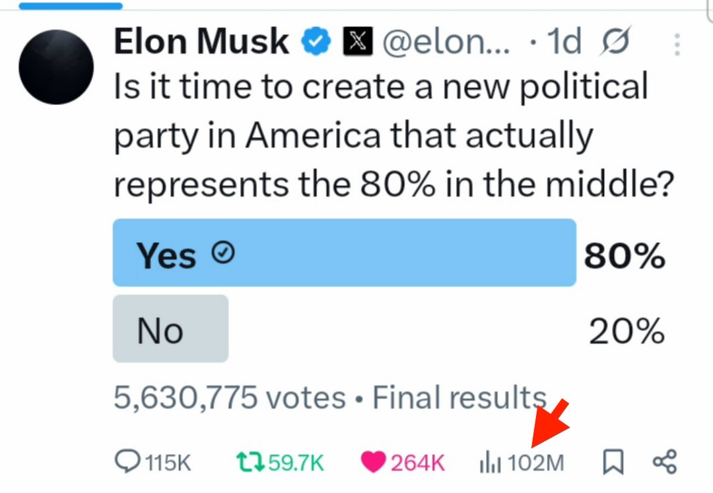Open the reply comments icon

click(x=129, y=461)
